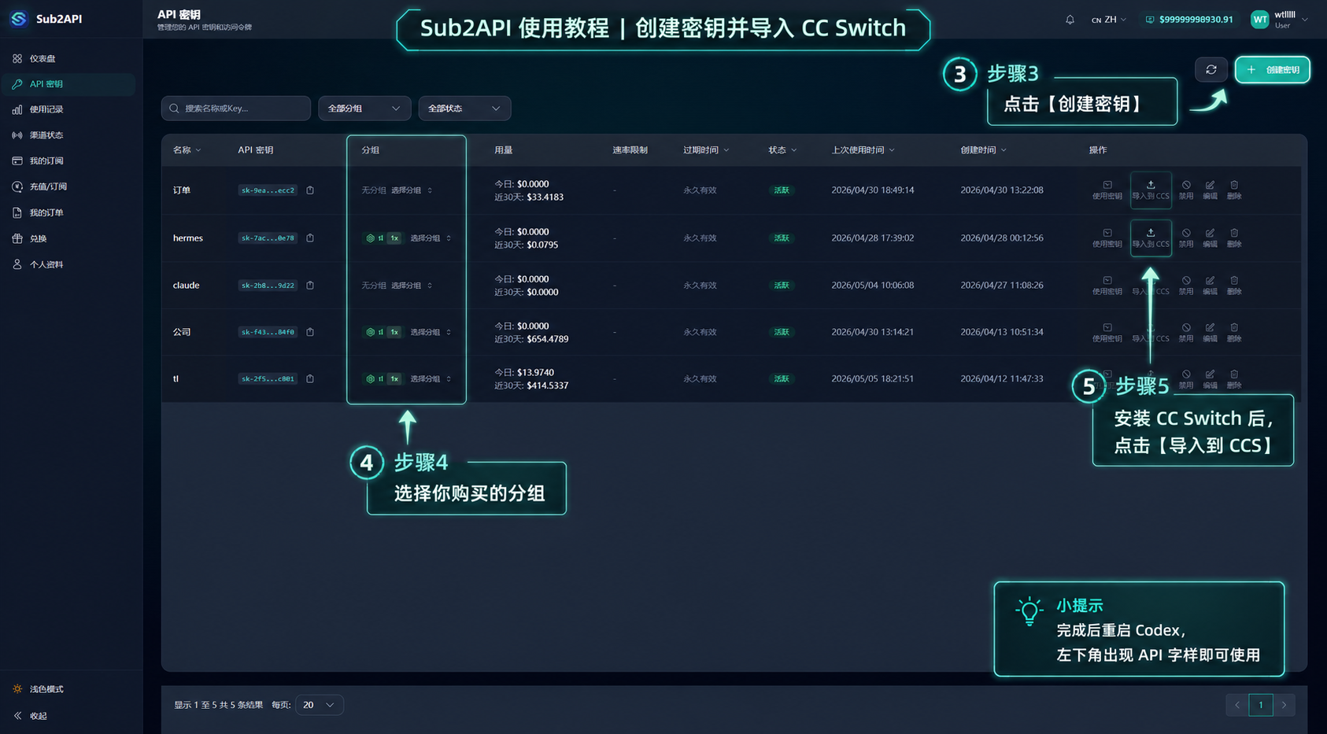Click 使用密钥 for the hermes key
This screenshot has width=1327, height=734.
coord(1107,238)
